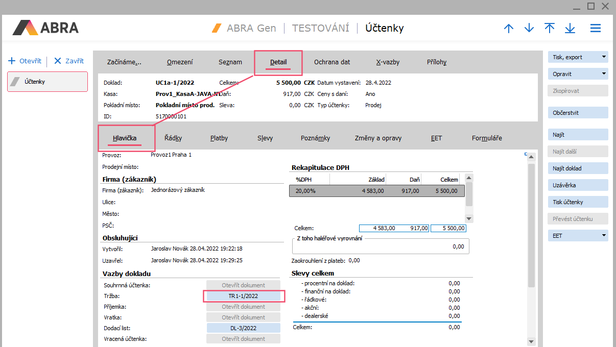Jump to first record arrow icon
This screenshot has height=347, width=616.
(x=550, y=29)
